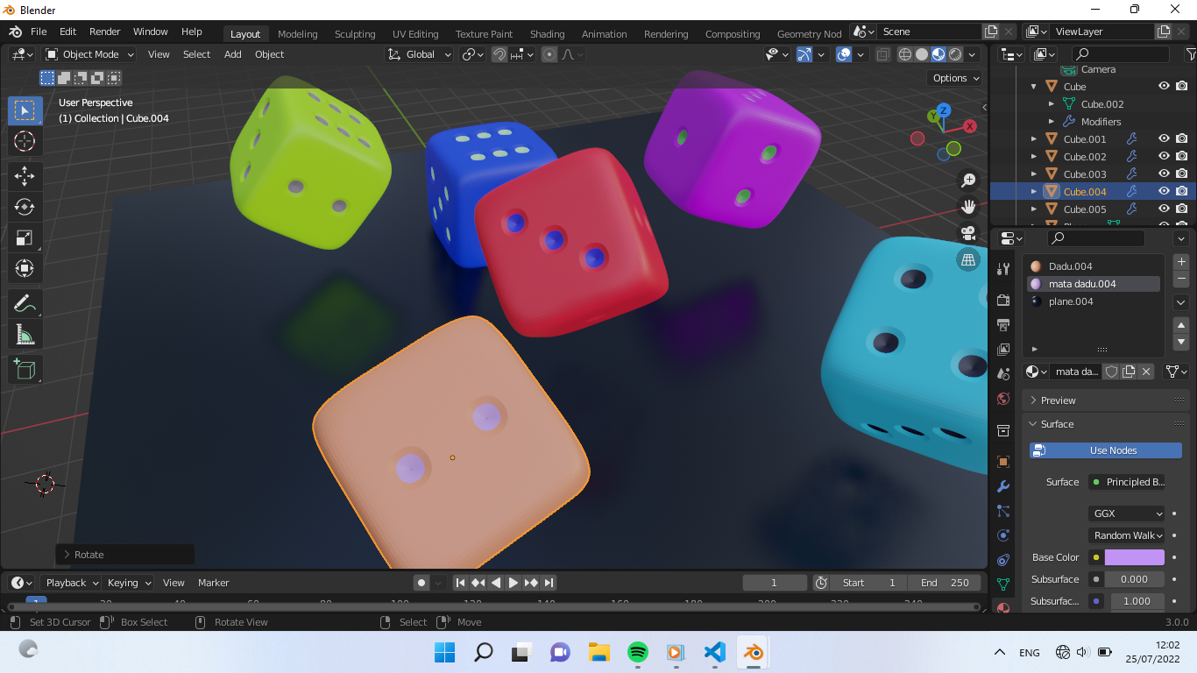Jump to the end frame
Screen dimensions: 1197x673
[549, 583]
